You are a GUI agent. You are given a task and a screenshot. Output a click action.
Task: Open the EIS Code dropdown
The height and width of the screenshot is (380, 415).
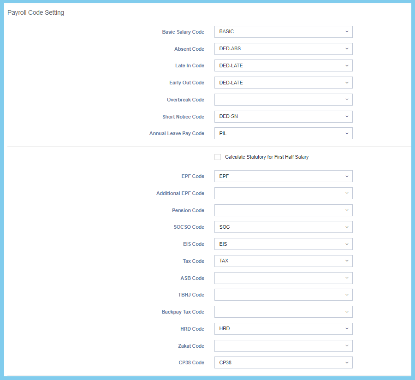(x=283, y=244)
